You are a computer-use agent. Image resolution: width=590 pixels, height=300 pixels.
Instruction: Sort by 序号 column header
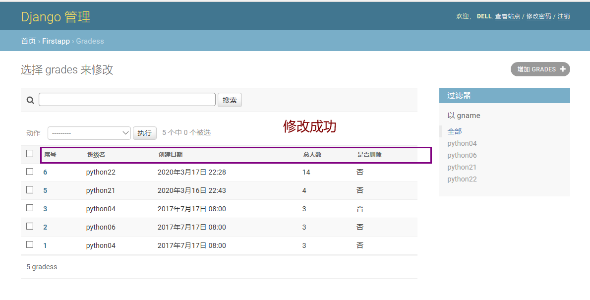coord(50,155)
